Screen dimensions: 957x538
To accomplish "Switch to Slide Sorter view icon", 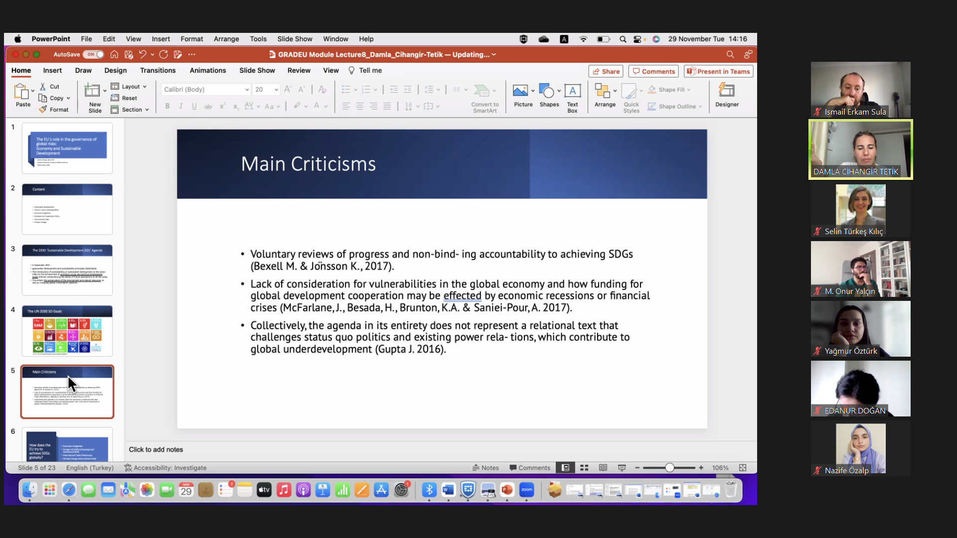I will 584,468.
